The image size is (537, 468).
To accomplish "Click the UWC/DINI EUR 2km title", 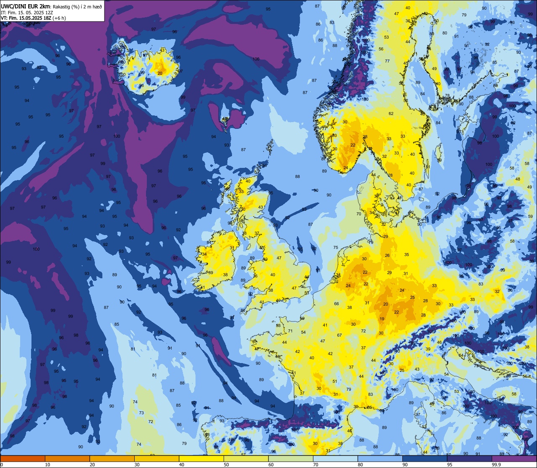I will click(26, 6).
